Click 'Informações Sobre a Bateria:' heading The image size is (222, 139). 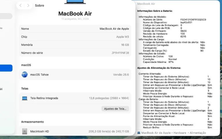(x=155, y=11)
